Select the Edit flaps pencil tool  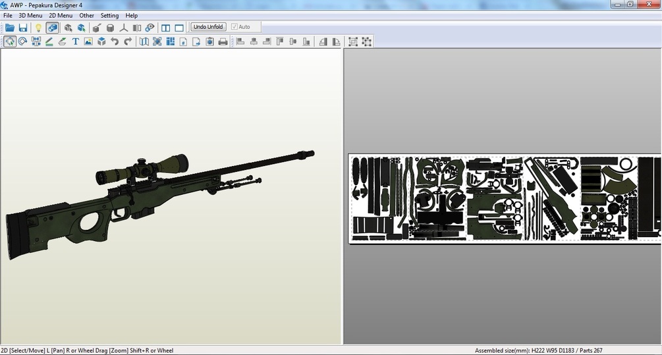[x=49, y=41]
